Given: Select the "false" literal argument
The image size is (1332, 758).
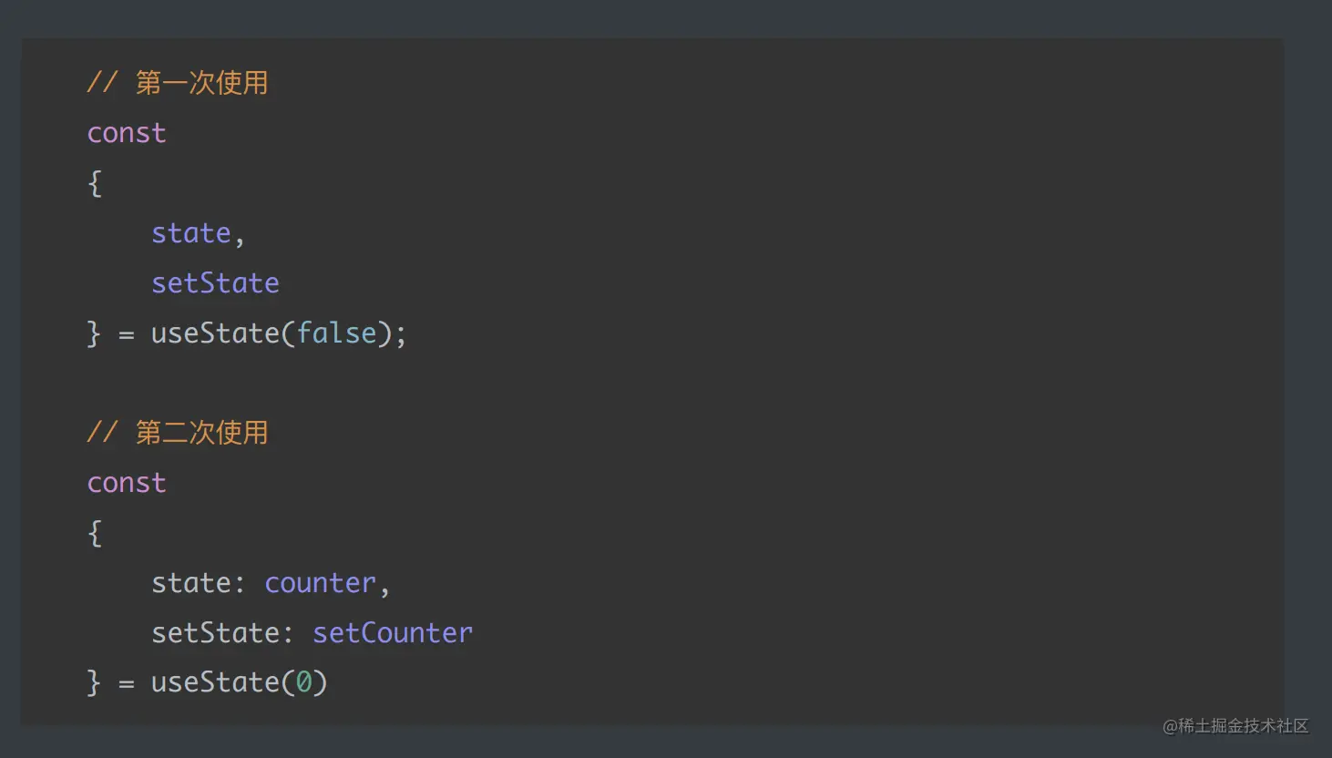Looking at the screenshot, I should point(336,333).
